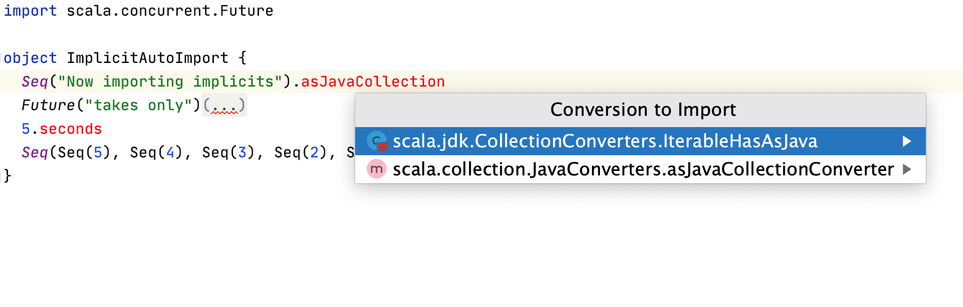Select scala.jdk.CollectionConverters.IterableHasAsJava import option
The width and height of the screenshot is (963, 307).
tap(640, 141)
